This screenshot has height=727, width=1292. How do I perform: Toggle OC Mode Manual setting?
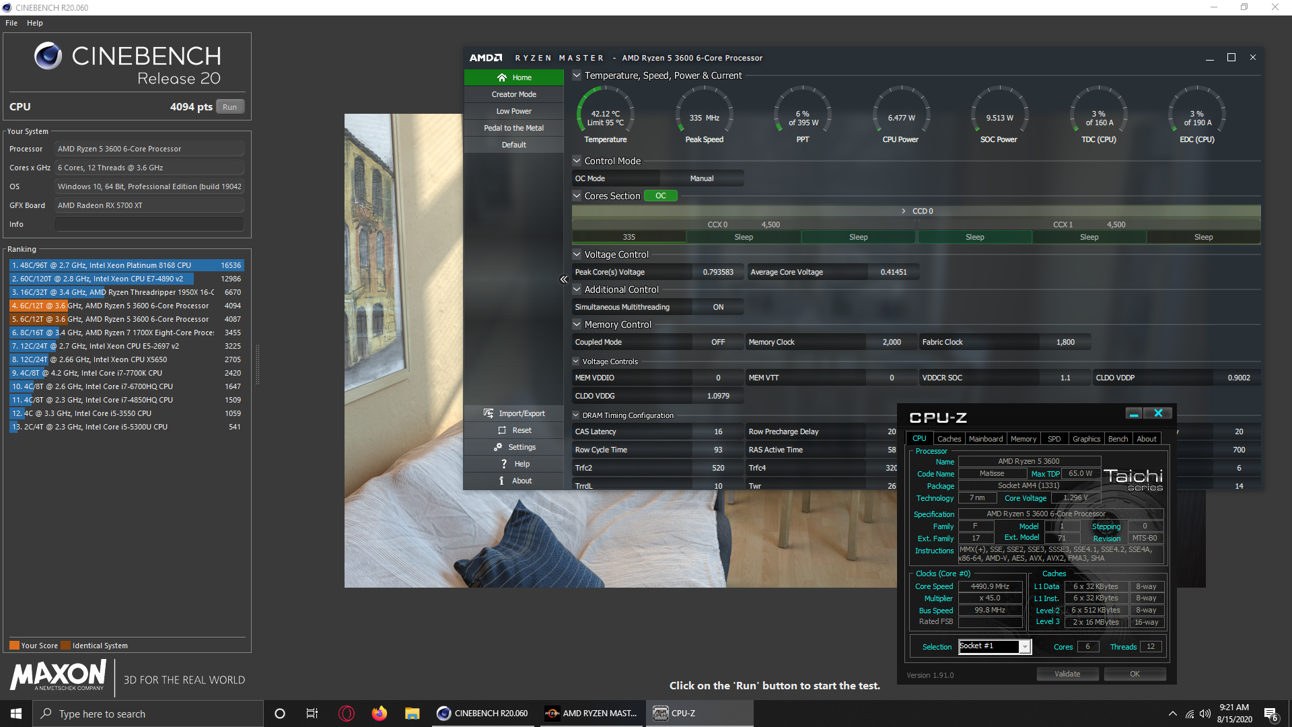701,178
